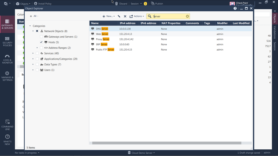This screenshot has height=156, width=278.
Task: Open the Actions dropdown
Action: (137, 16)
